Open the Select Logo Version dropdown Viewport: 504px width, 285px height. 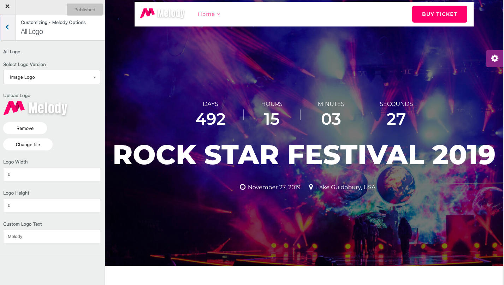(x=52, y=77)
